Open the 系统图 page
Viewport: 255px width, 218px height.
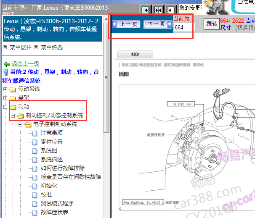point(49,150)
